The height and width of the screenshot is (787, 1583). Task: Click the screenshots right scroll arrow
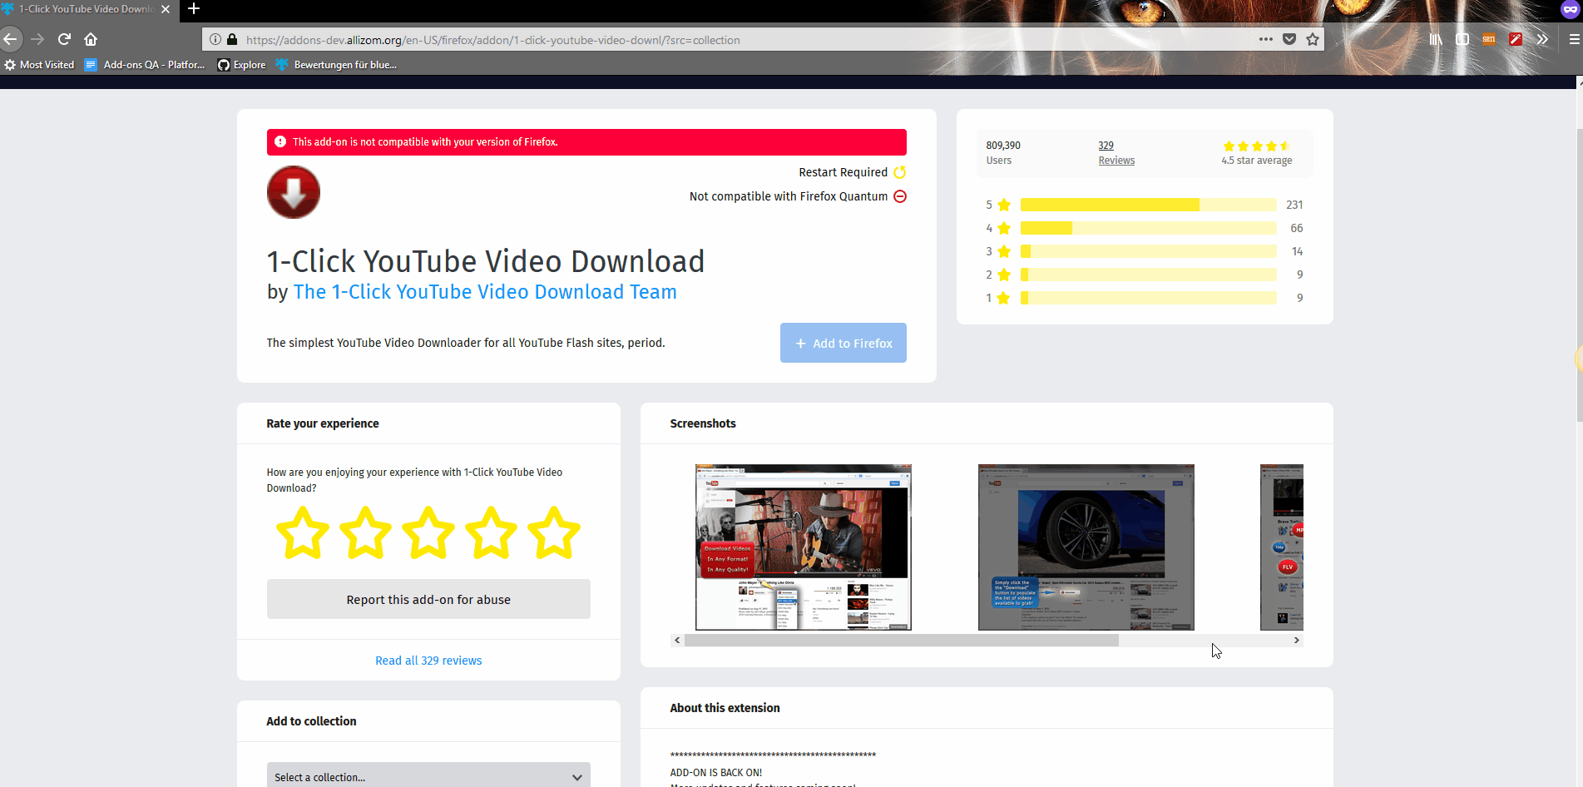click(1297, 640)
